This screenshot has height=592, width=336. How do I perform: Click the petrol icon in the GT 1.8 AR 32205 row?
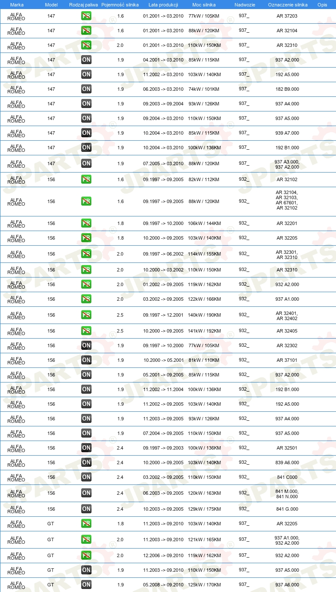(x=86, y=524)
